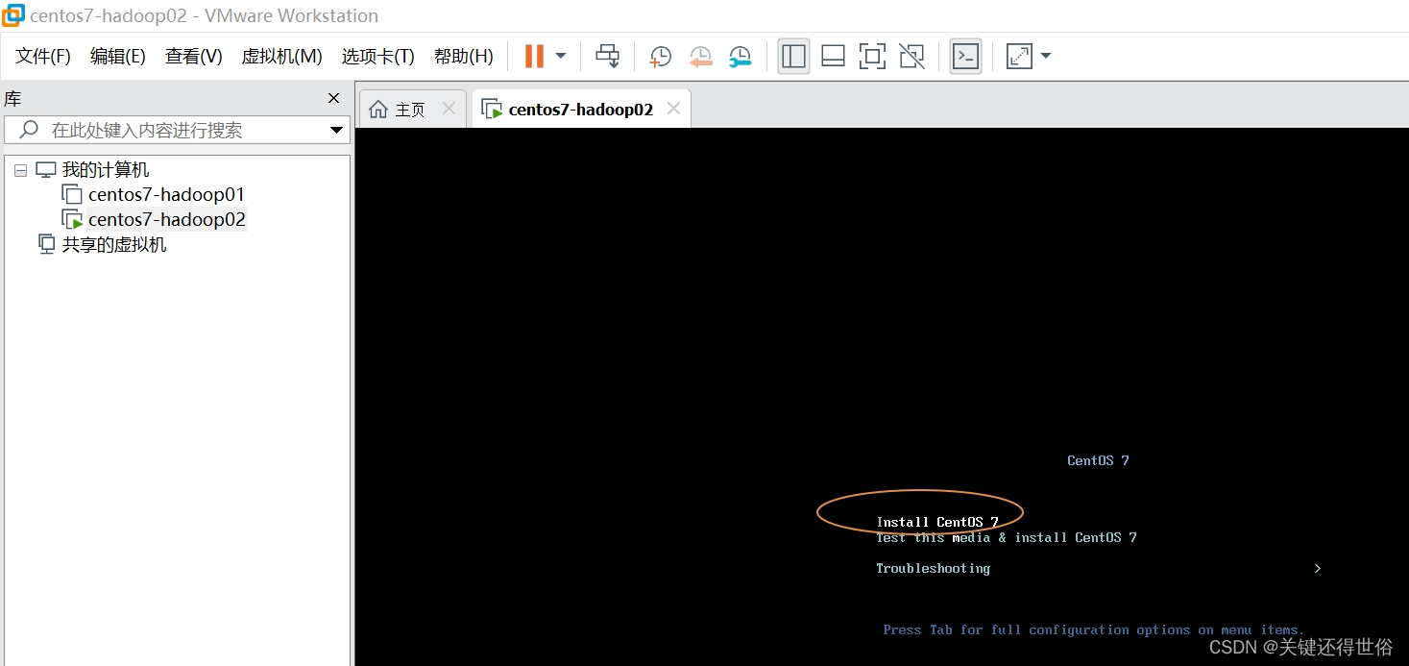Viewport: 1409px width, 666px height.
Task: Close the centos7-hadoop02 tab
Action: [x=673, y=109]
